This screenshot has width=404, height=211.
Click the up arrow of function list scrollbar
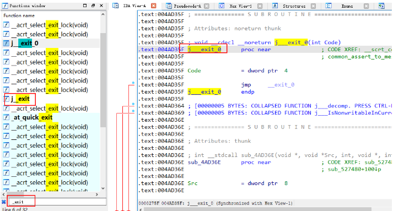point(103,15)
